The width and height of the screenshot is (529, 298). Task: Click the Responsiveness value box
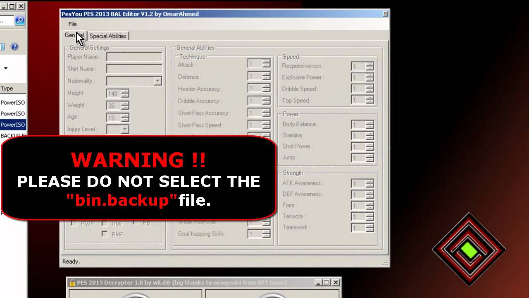click(359, 66)
